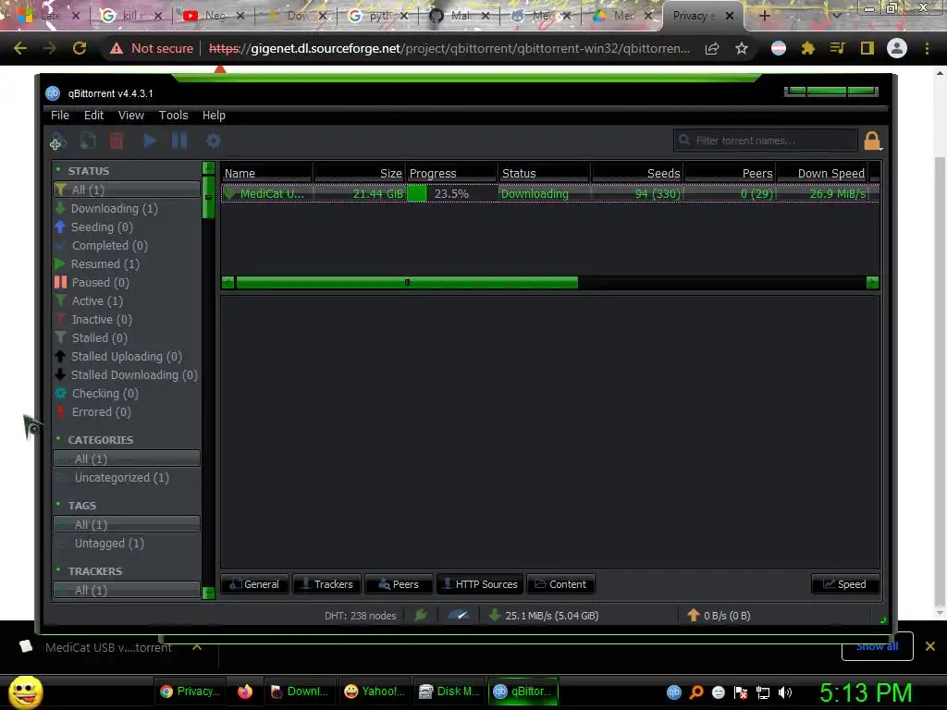Click the download speed 25.1 MiB/s status
This screenshot has width=947, height=710.
[543, 615]
